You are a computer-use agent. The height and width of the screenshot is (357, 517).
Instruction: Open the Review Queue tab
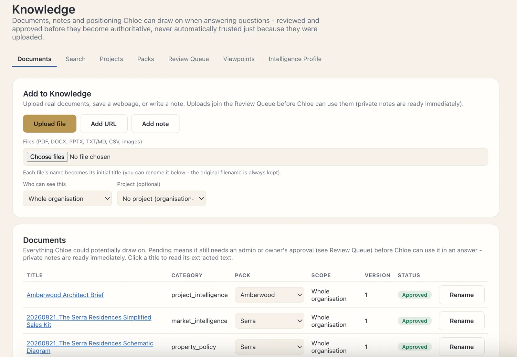coord(188,59)
